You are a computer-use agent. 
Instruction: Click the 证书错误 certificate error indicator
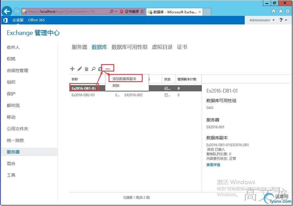coord(130,11)
